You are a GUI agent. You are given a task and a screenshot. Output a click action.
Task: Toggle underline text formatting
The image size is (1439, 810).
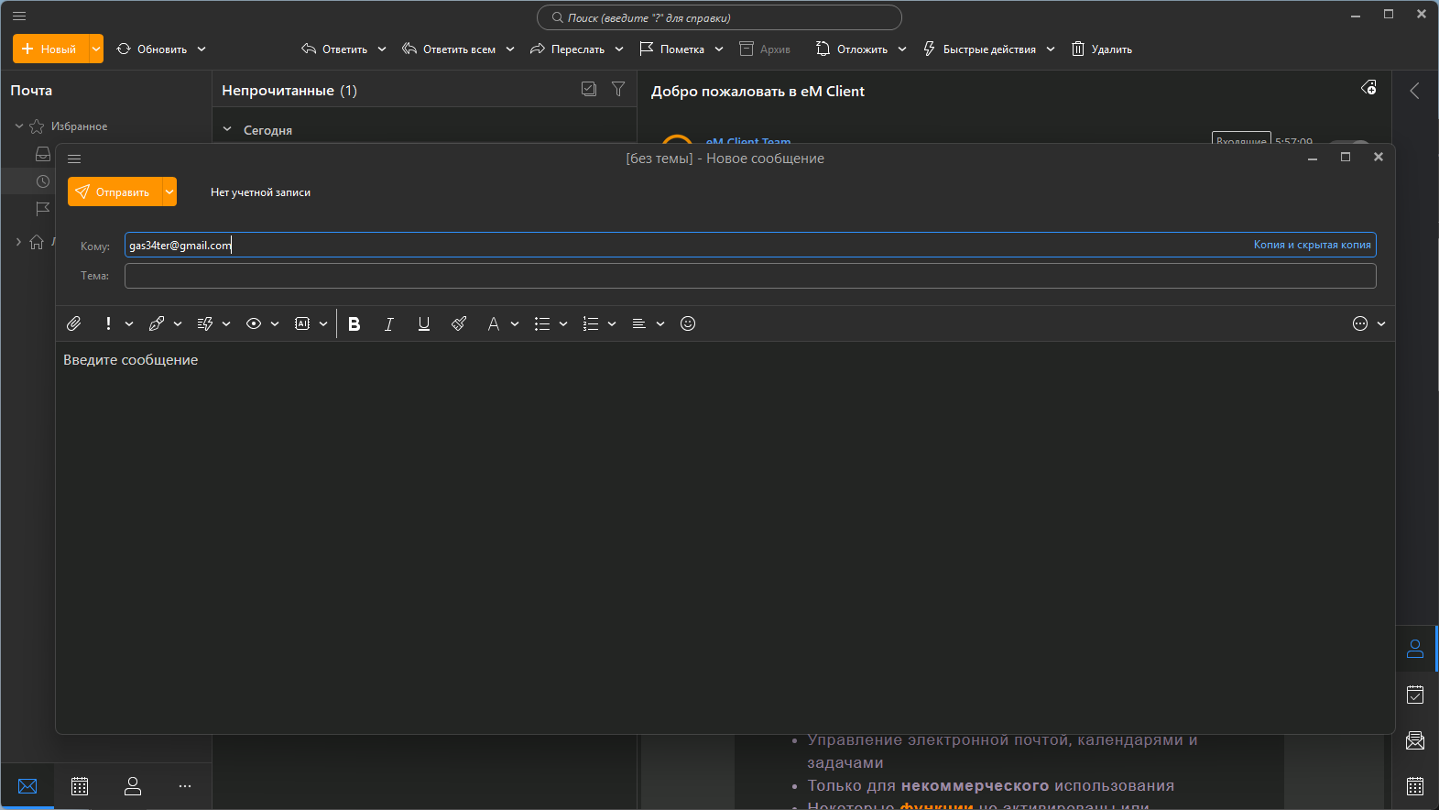pyautogui.click(x=424, y=323)
